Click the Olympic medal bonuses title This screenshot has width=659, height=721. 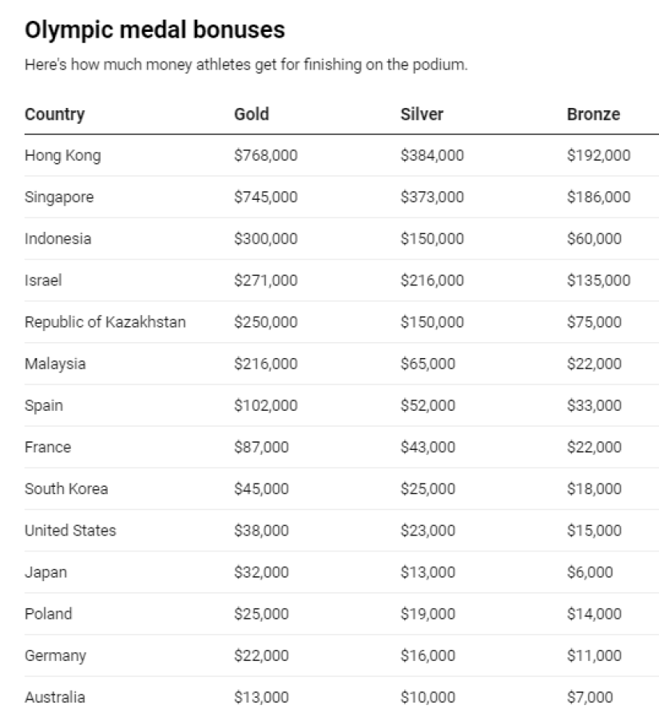(x=155, y=30)
